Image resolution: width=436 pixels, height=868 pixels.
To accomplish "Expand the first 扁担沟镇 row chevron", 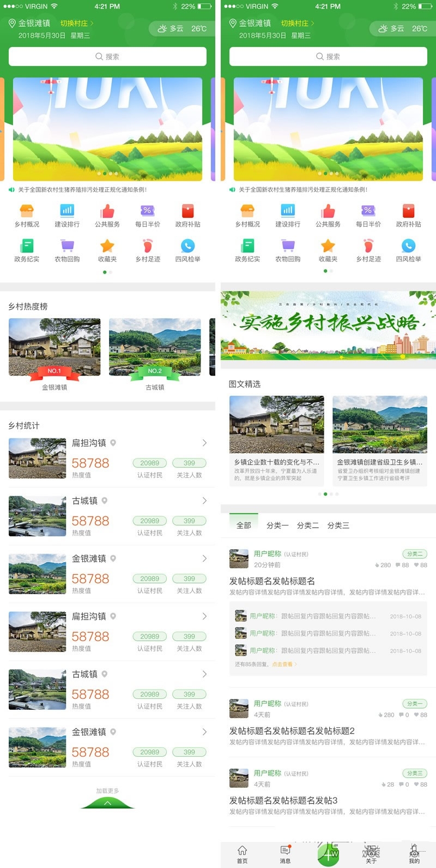I will 204,443.
